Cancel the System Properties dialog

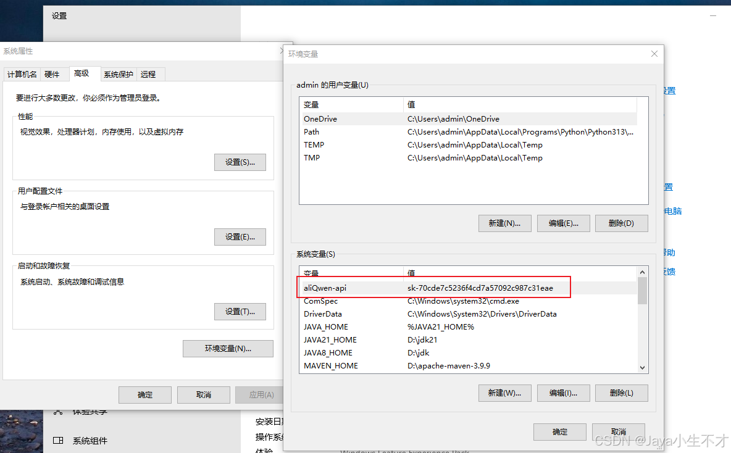pyautogui.click(x=204, y=395)
